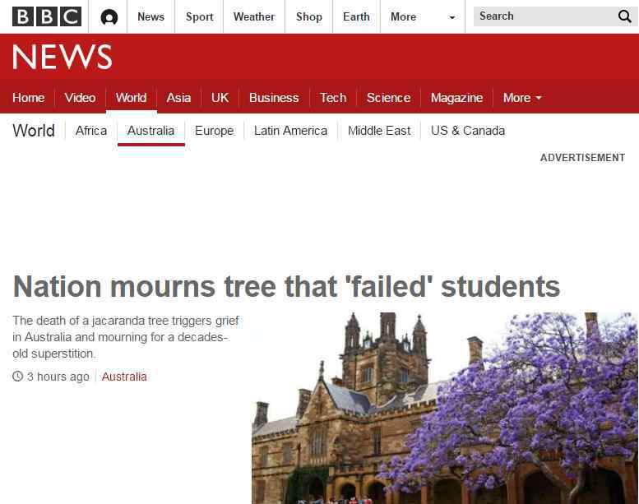This screenshot has width=639, height=504.
Task: Click the red Australia tag under summary
Action: (124, 377)
